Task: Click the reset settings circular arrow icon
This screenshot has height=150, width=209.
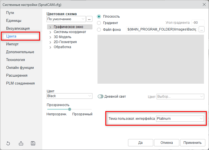Action: (x=8, y=144)
